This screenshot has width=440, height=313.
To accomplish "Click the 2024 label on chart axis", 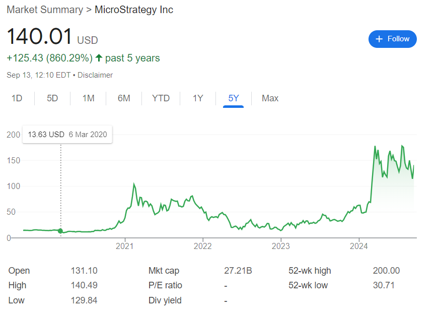I will 358,246.
